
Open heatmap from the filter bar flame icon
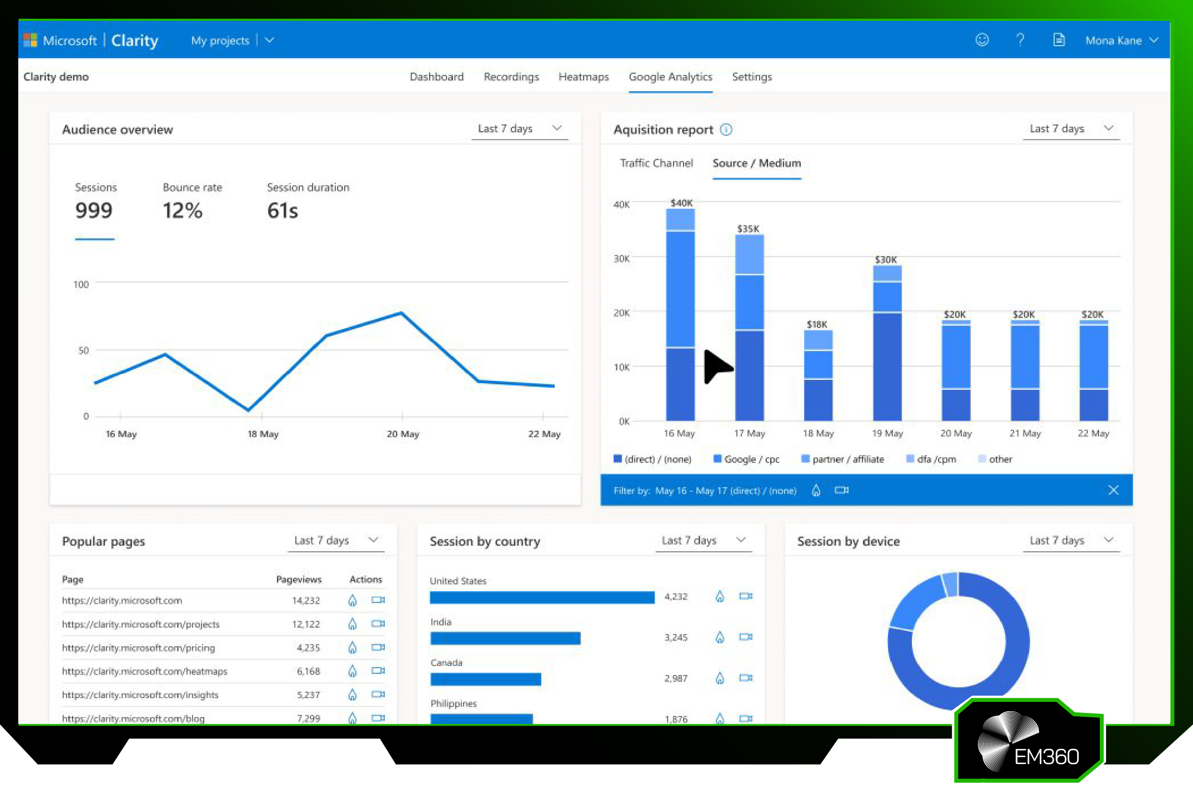pos(816,490)
